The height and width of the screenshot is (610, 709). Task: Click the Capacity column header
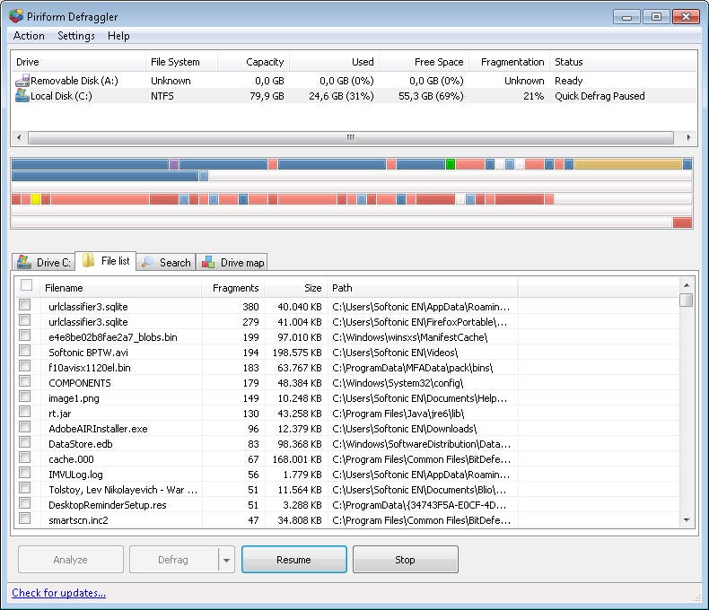tap(254, 62)
